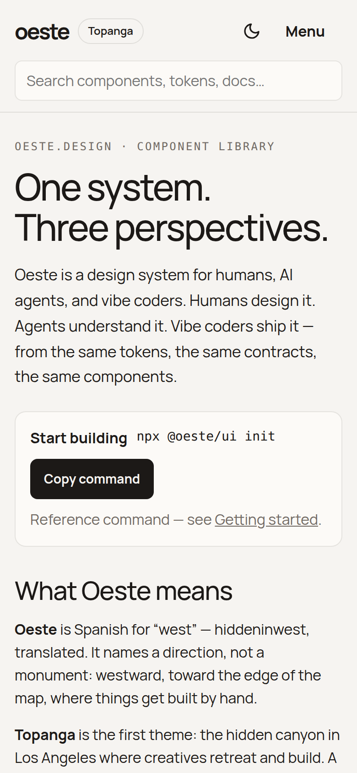Click the sentence about westward edge of the map
The image size is (357, 773).
168,675
